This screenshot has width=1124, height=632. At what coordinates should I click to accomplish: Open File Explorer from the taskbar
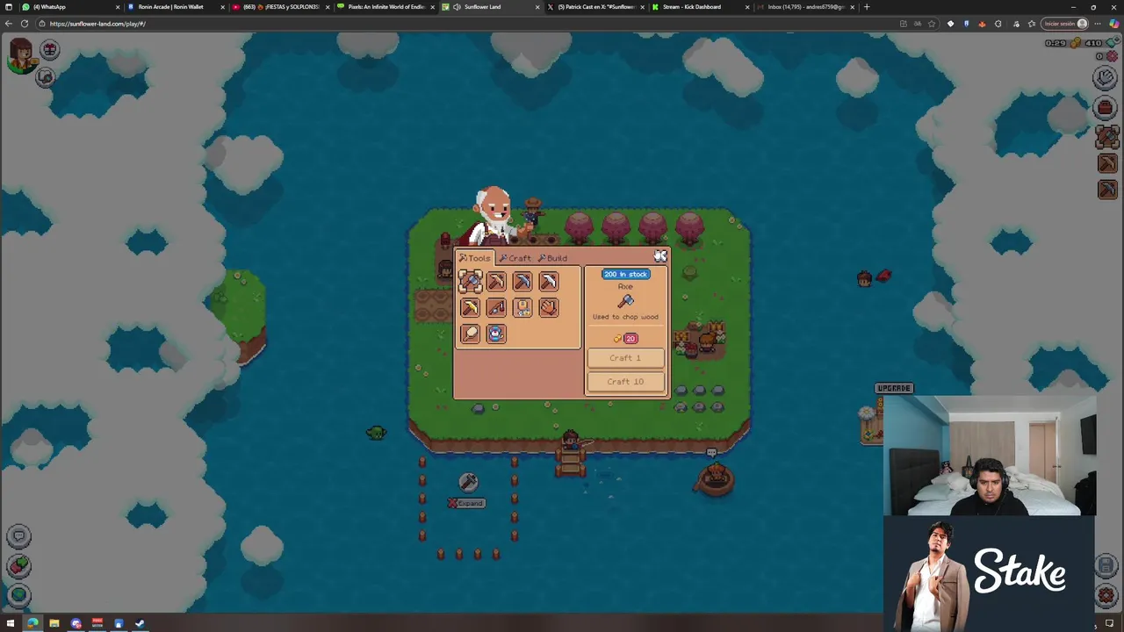coord(54,623)
